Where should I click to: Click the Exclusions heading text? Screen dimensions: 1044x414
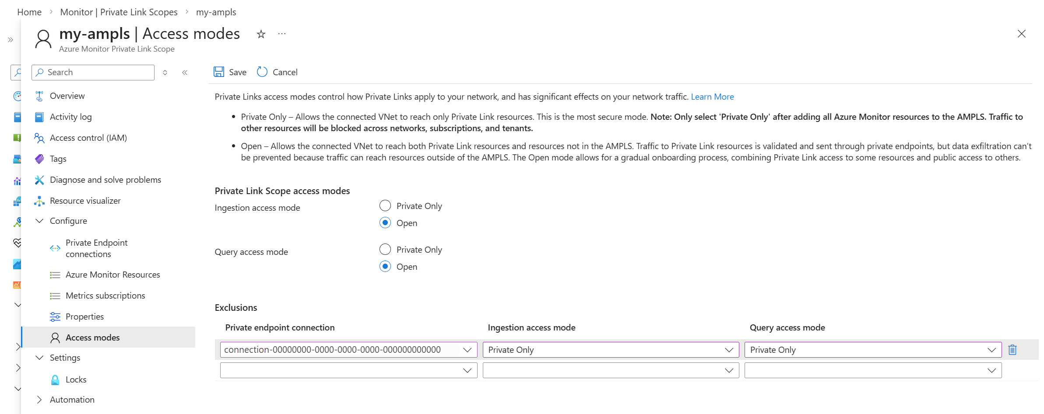[x=236, y=308]
